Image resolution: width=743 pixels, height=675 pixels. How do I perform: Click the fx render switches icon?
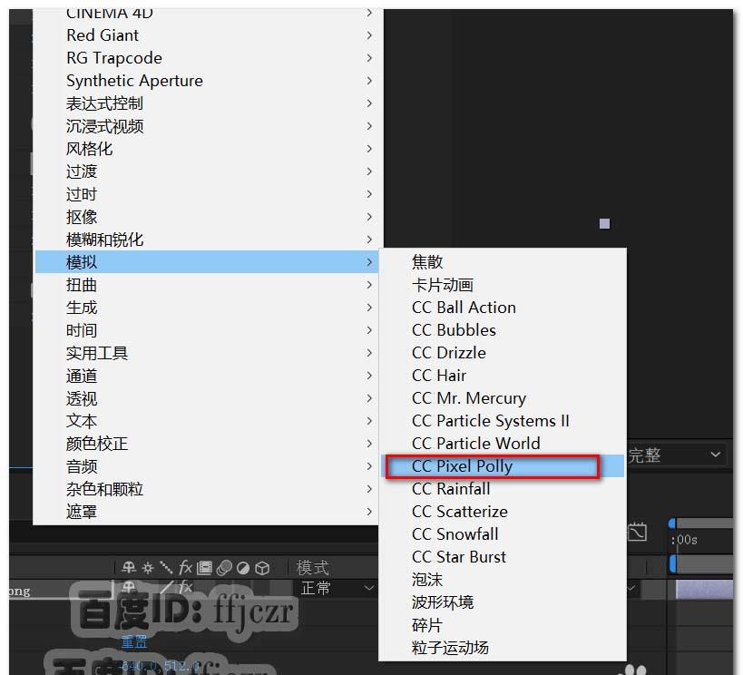(185, 567)
